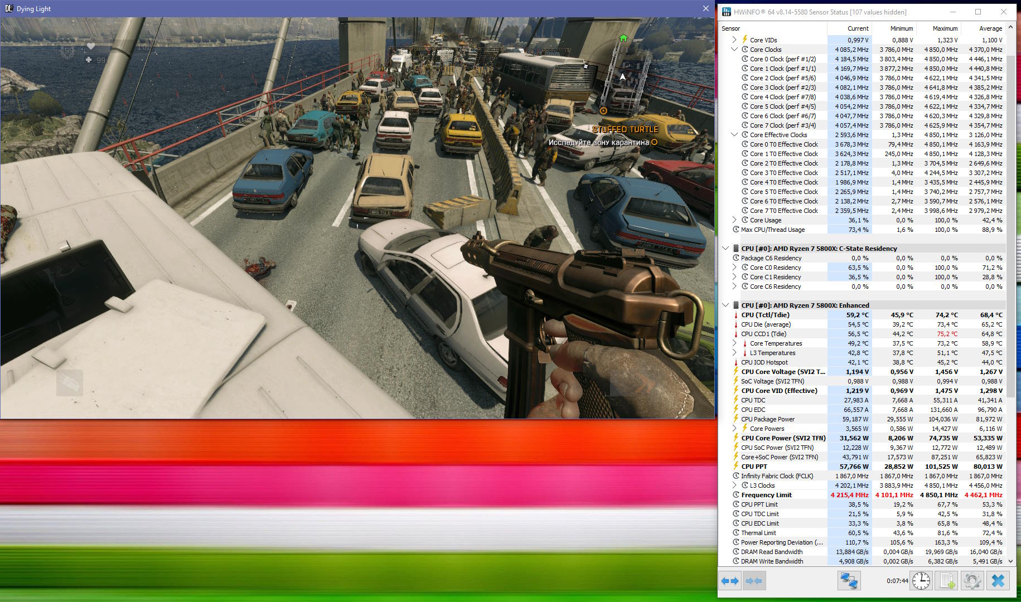The image size is (1021, 602).
Task: Click the Sensor column header
Action: coord(773,28)
